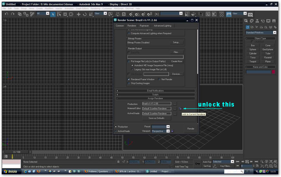281x177 pixels.
Task: Enable the Net Render checkbox
Action: (159, 79)
